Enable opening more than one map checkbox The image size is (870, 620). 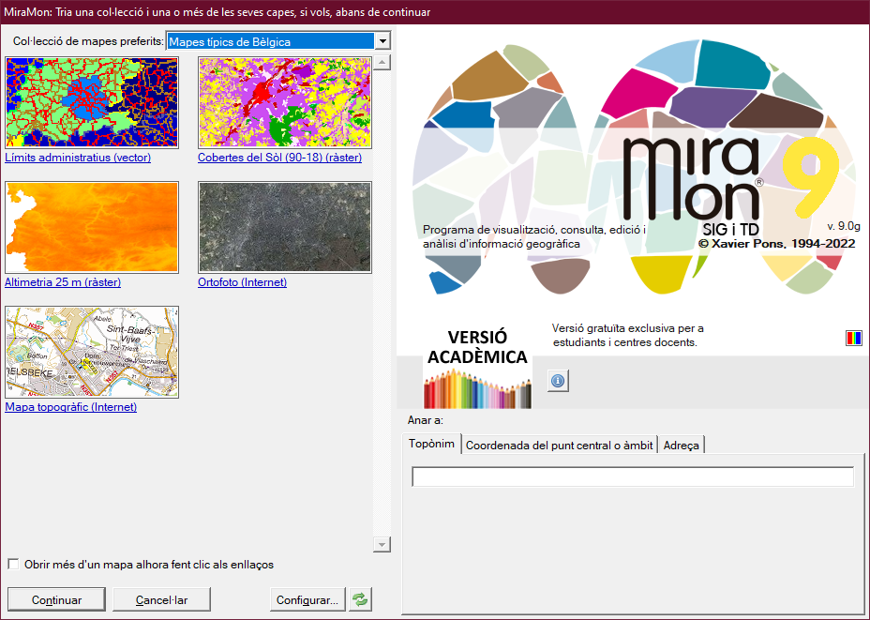point(13,564)
